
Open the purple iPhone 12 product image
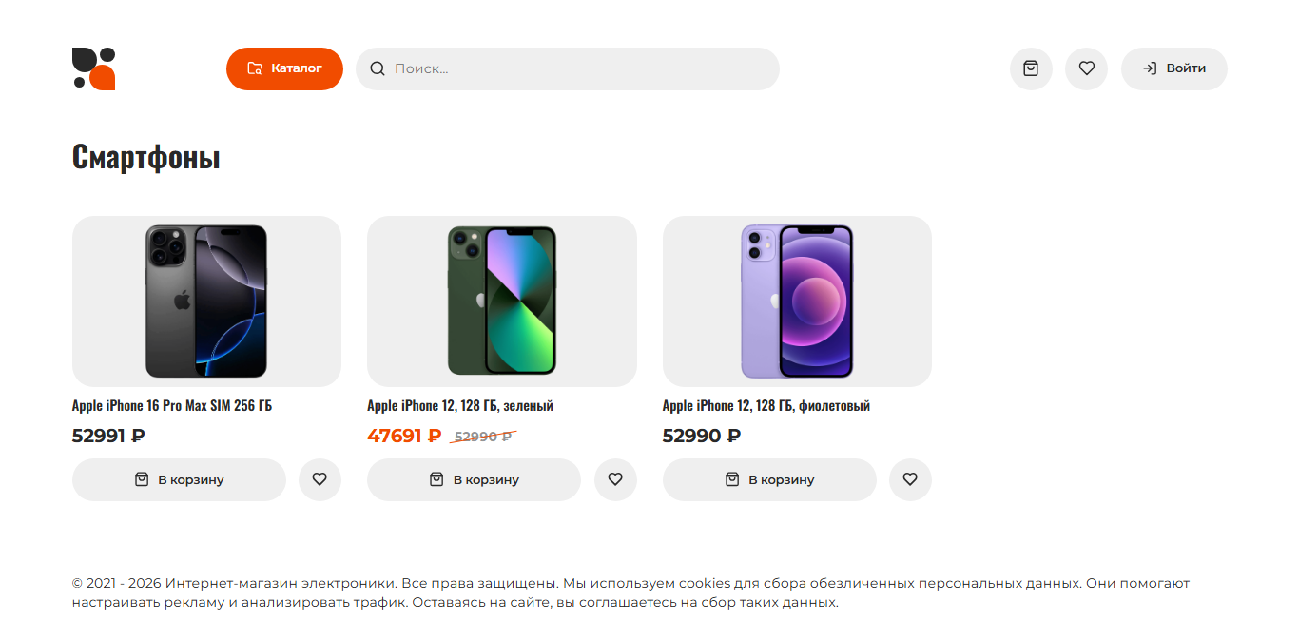click(x=797, y=301)
